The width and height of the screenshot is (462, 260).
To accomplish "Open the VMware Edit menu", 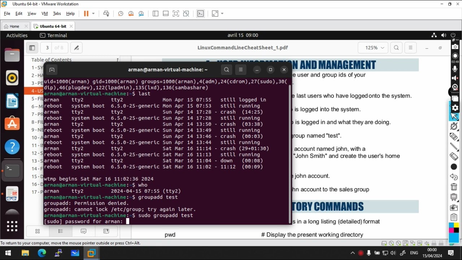I will [19, 13].
